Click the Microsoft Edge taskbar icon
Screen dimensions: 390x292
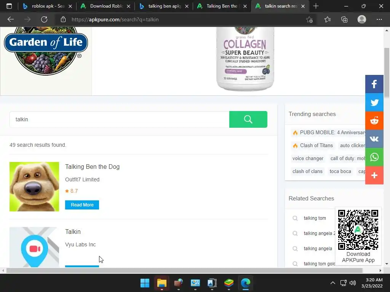coord(246,283)
